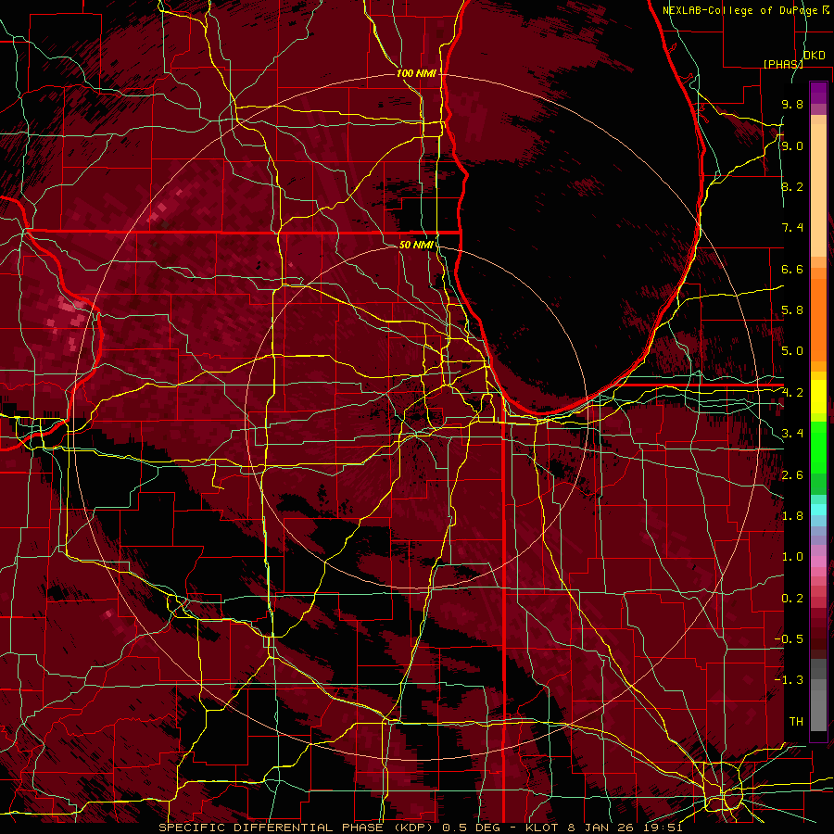Click the 'TH' label at the scale bottom

[x=796, y=722]
